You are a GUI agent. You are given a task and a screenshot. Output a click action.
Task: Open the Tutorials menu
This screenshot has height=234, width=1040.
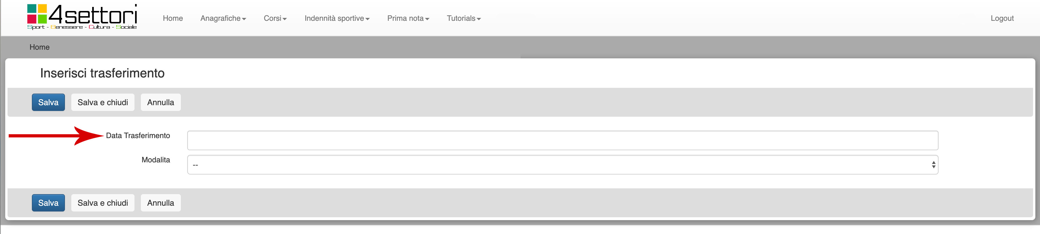[463, 18]
